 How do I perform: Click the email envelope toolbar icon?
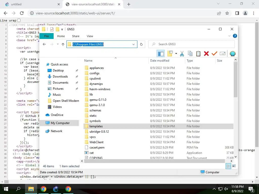223,54
